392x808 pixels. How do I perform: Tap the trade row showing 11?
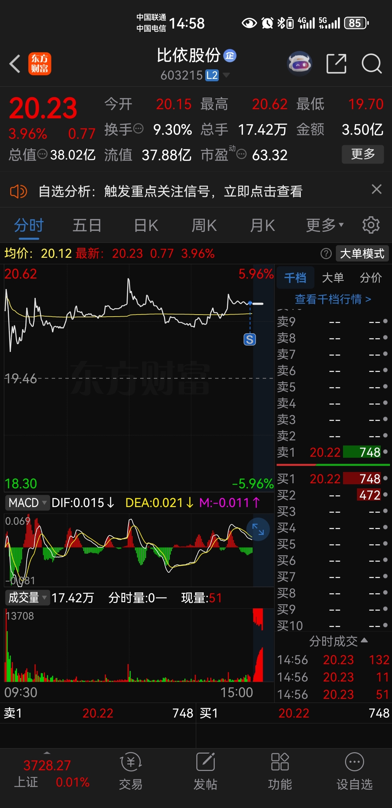333,677
